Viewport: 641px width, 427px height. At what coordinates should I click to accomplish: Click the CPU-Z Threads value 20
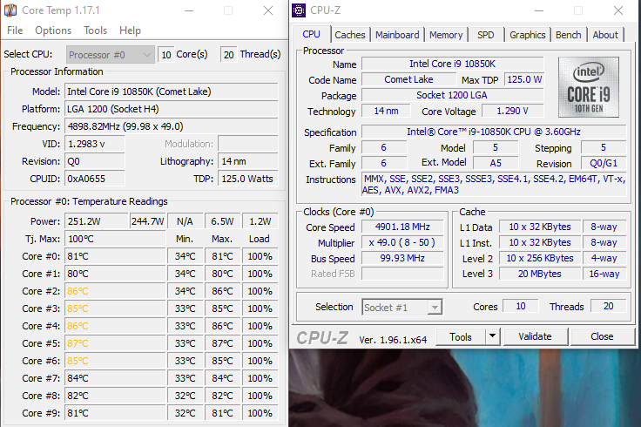pos(608,306)
